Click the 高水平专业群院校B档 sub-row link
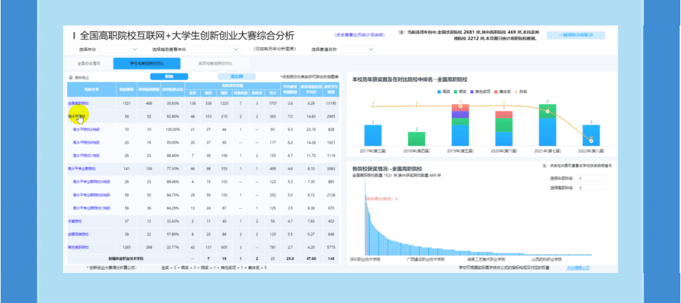Image resolution: width=681 pixels, height=303 pixels. click(92, 195)
